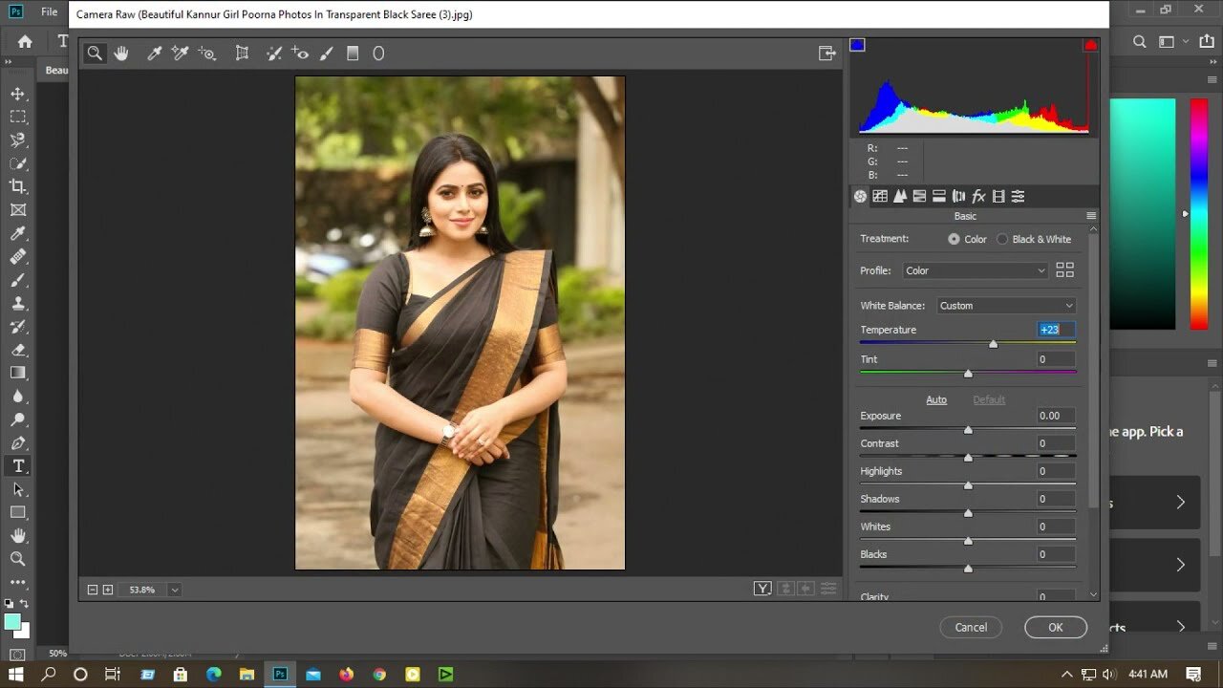Screen dimensions: 1223x688
Task: Click the Shadows value field
Action: 1056,499
